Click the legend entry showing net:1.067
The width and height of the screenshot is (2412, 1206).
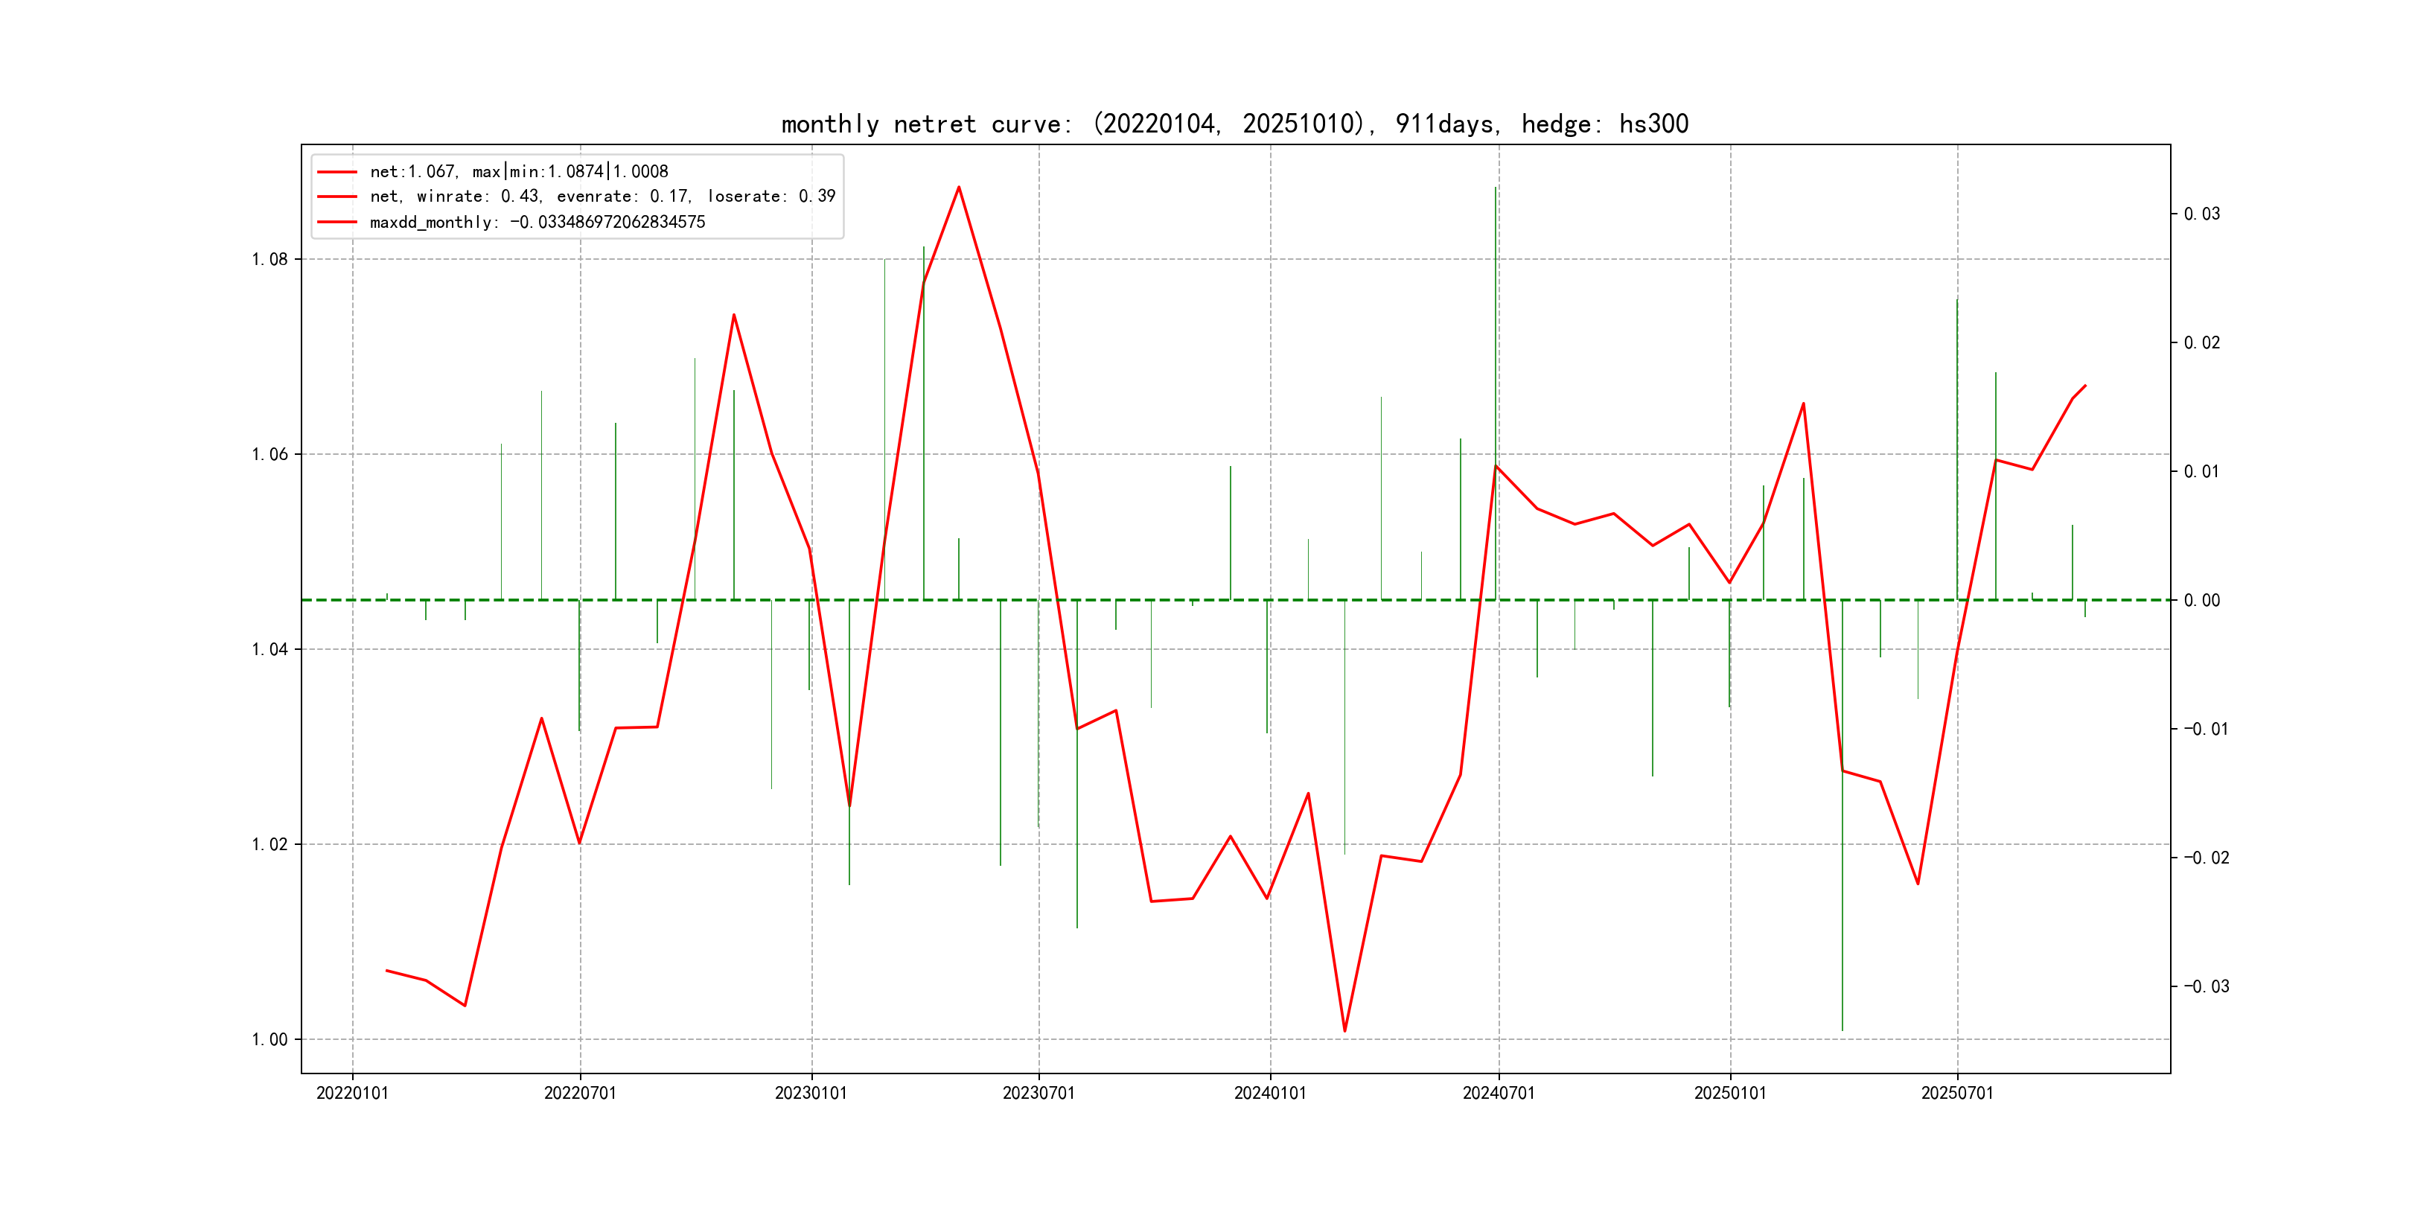[519, 171]
